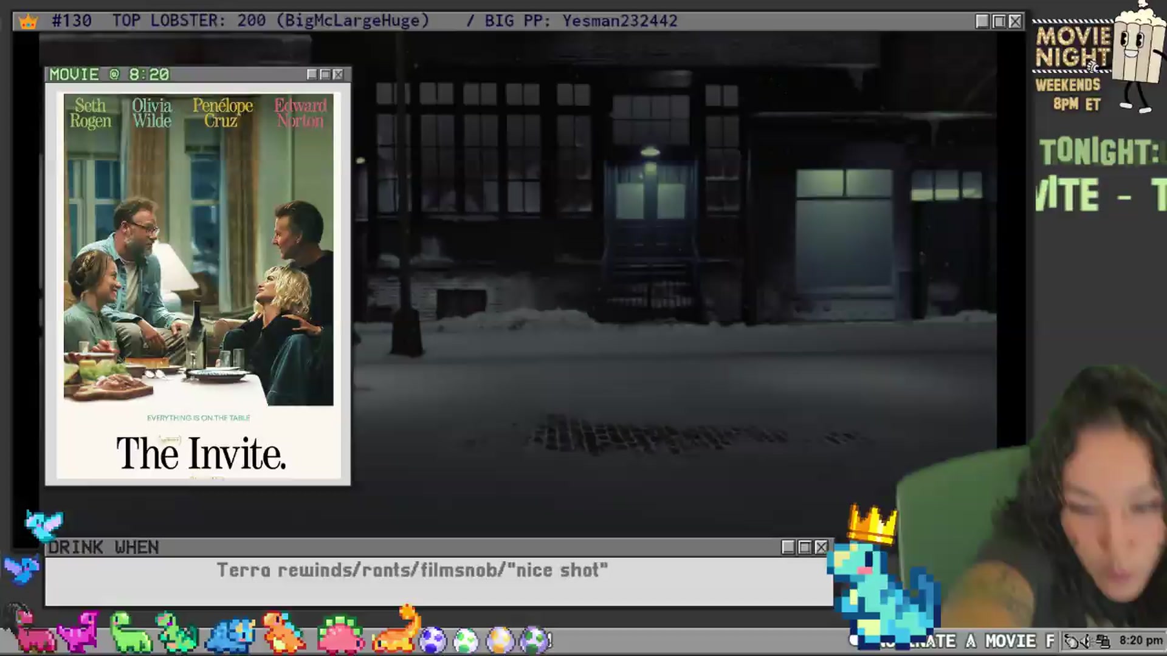Click the teal-green baby dragon in the taskbar
The height and width of the screenshot is (656, 1167).
click(x=177, y=633)
